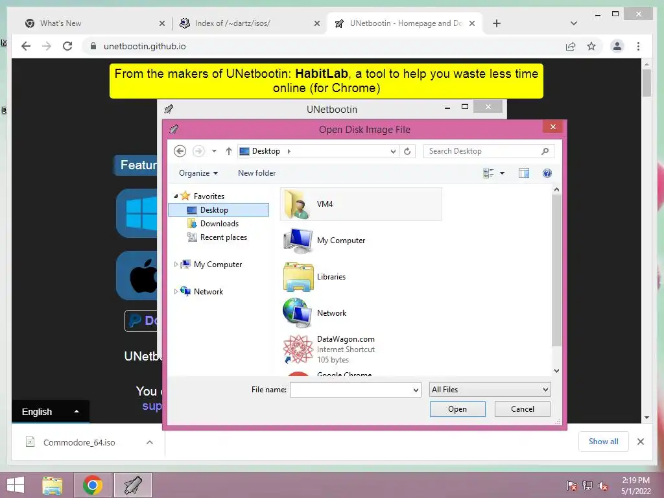Viewport: 664px width, 498px height.
Task: Expand the File name dropdown arrow
Action: tap(416, 390)
